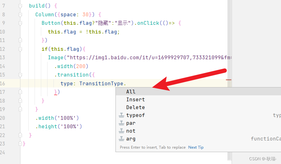Toggle fold marker on line 17

point(20,92)
